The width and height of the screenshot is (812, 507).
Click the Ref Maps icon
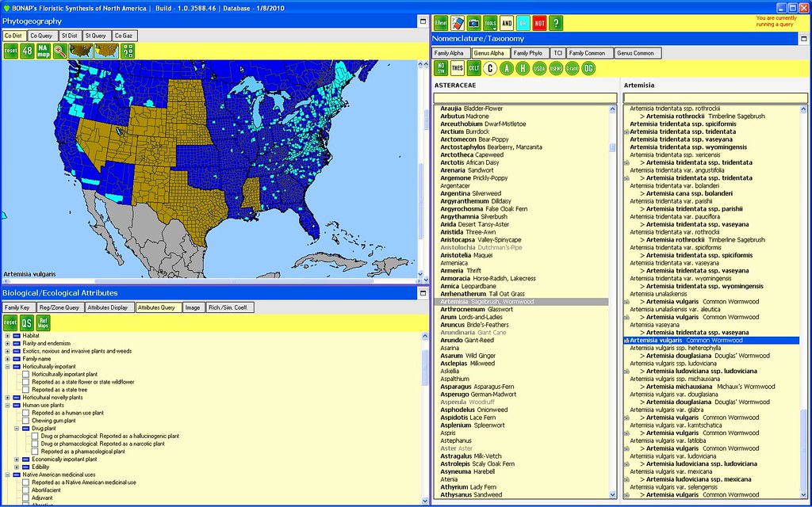pos(43,322)
